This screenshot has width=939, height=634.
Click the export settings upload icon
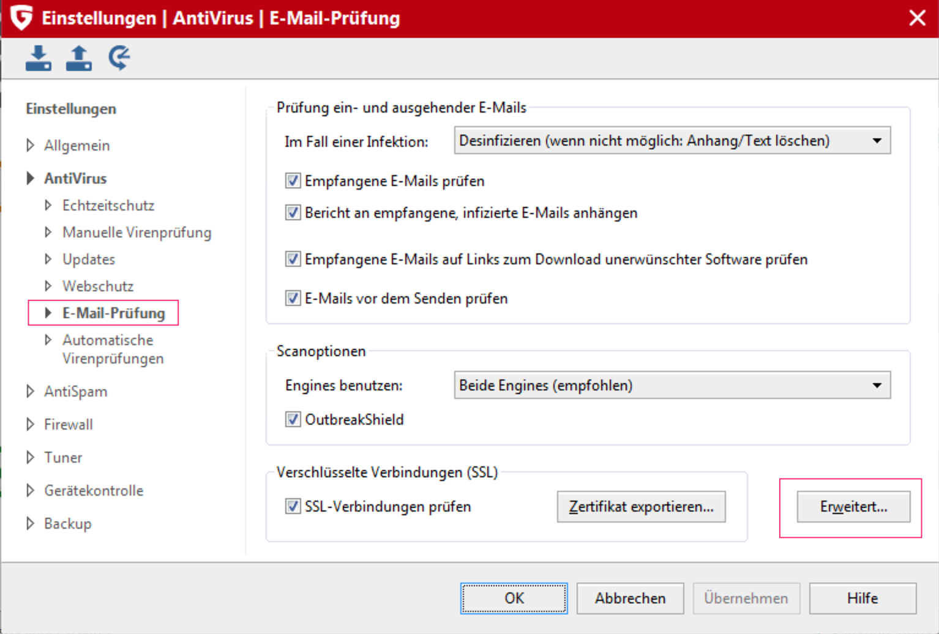(x=79, y=58)
